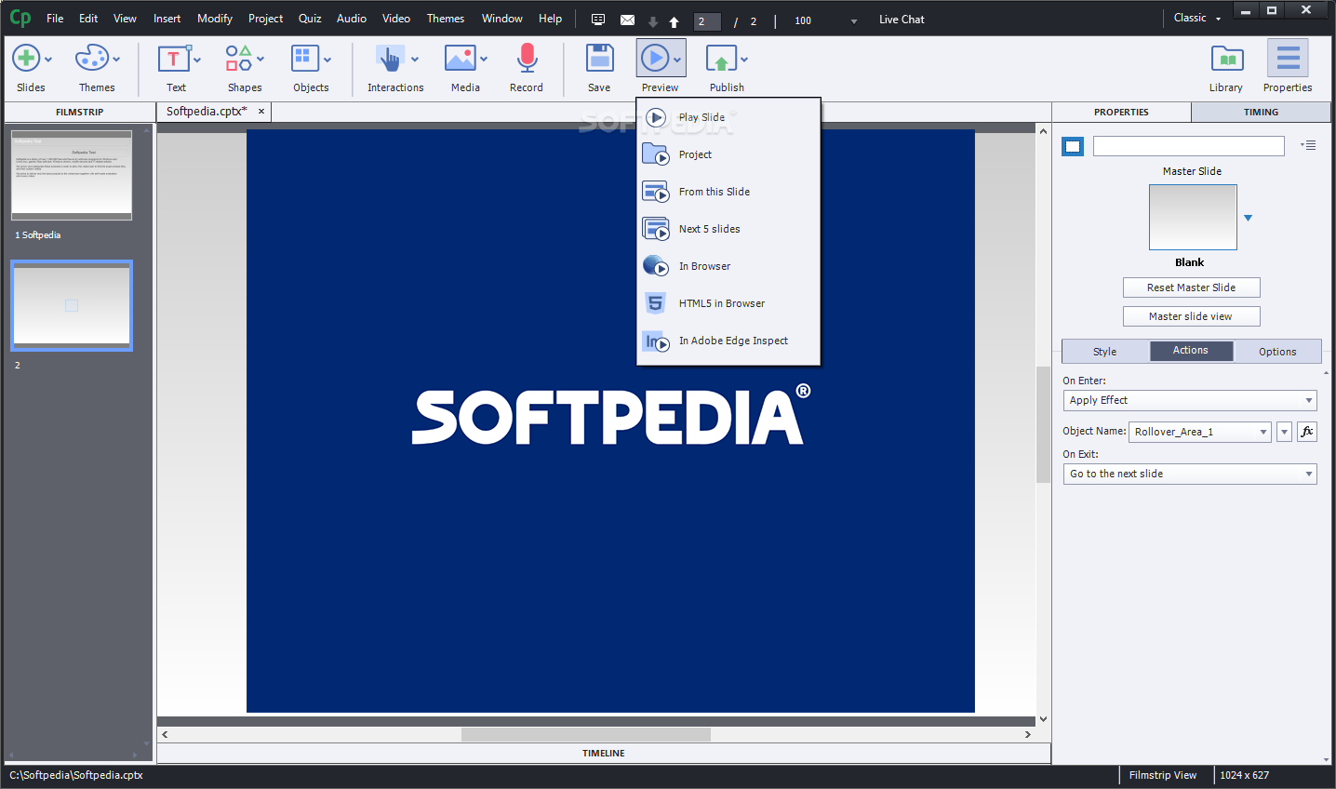The height and width of the screenshot is (789, 1336).
Task: Choose In Browser preview option
Action: tap(728, 266)
